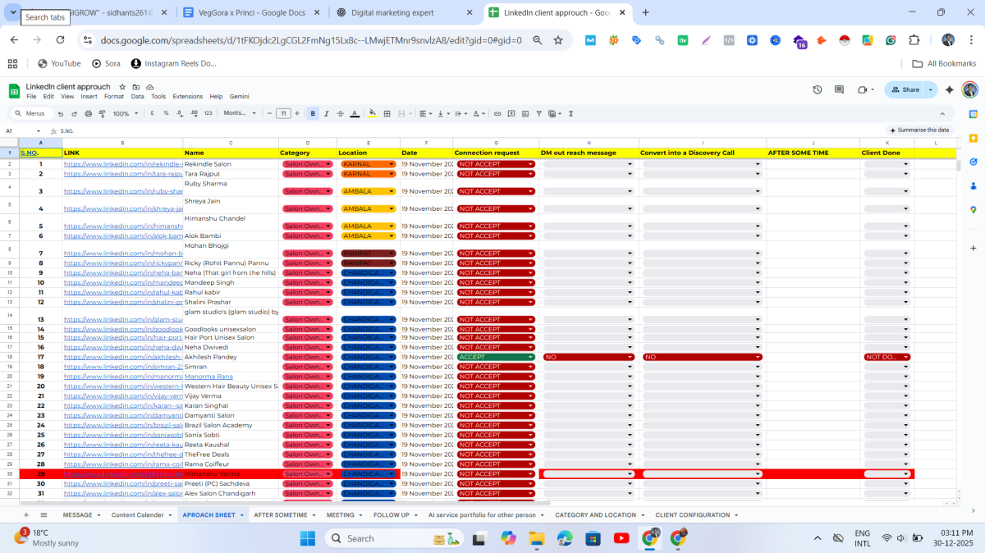Screen dimensions: 985x553
Task: Open the Gemini sparkle icon near Share
Action: coord(950,89)
